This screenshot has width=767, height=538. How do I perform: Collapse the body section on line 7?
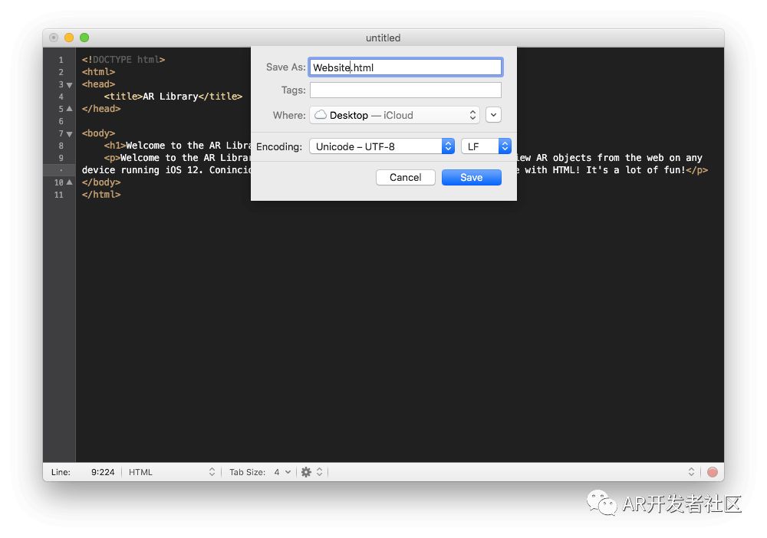click(69, 133)
